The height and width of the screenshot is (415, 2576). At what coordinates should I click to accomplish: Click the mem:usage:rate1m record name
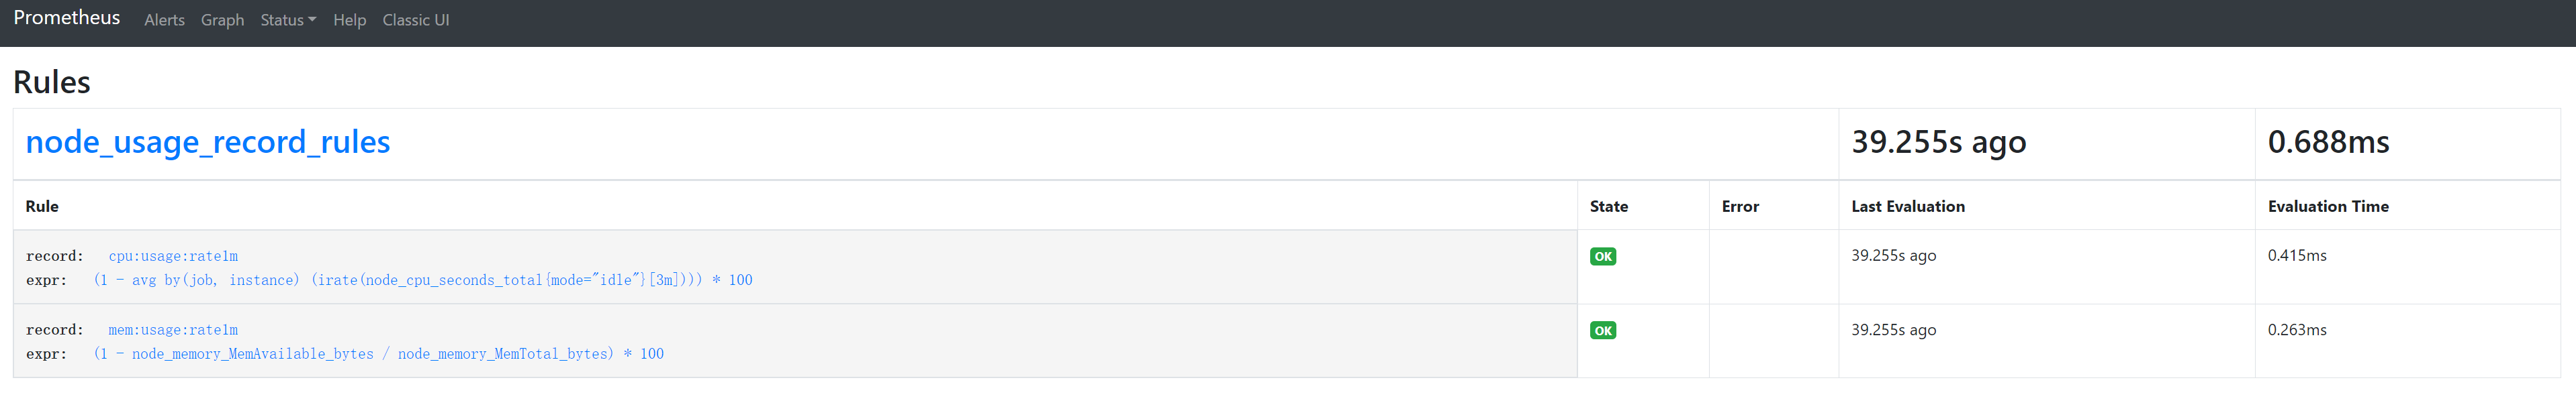(173, 331)
